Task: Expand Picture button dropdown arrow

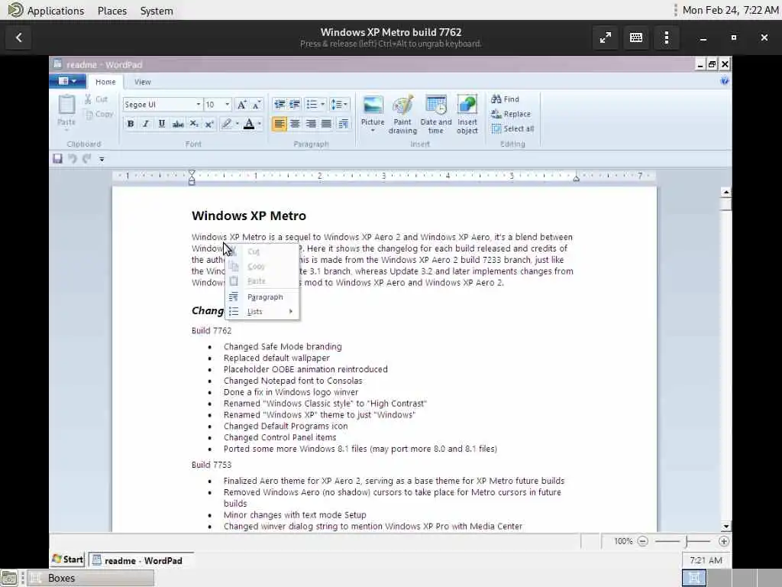Action: pyautogui.click(x=373, y=131)
